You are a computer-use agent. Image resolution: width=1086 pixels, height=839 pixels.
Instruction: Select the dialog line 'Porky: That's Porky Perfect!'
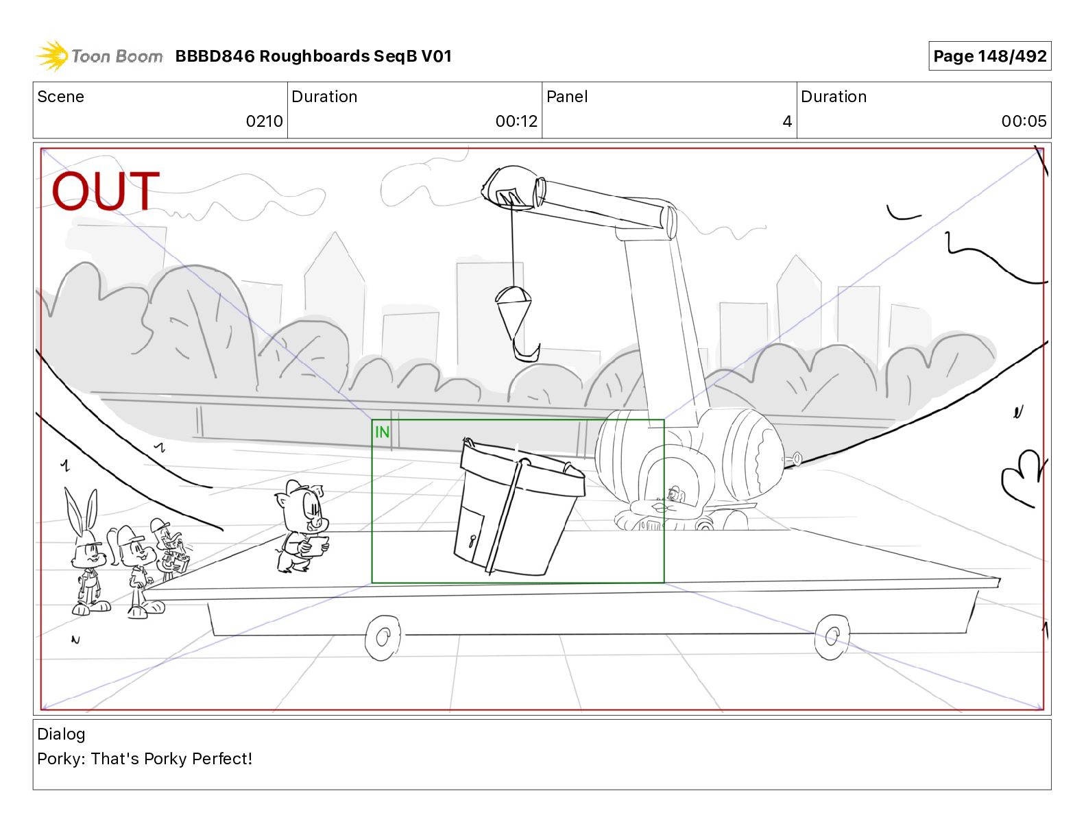point(145,759)
